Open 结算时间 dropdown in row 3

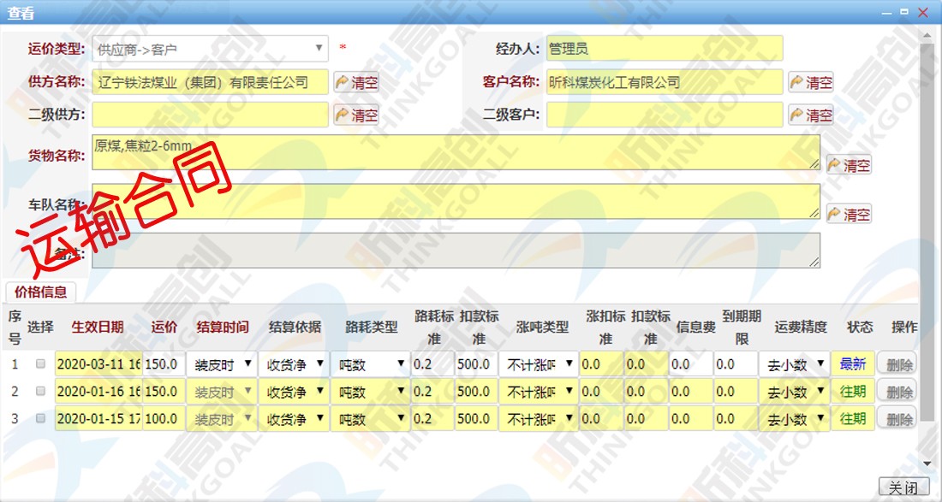[x=222, y=419]
